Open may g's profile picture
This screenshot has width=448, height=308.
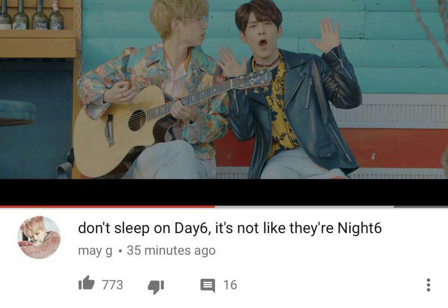click(39, 238)
